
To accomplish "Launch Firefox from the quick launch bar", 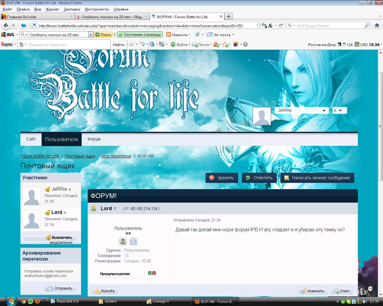I will coord(37,302).
